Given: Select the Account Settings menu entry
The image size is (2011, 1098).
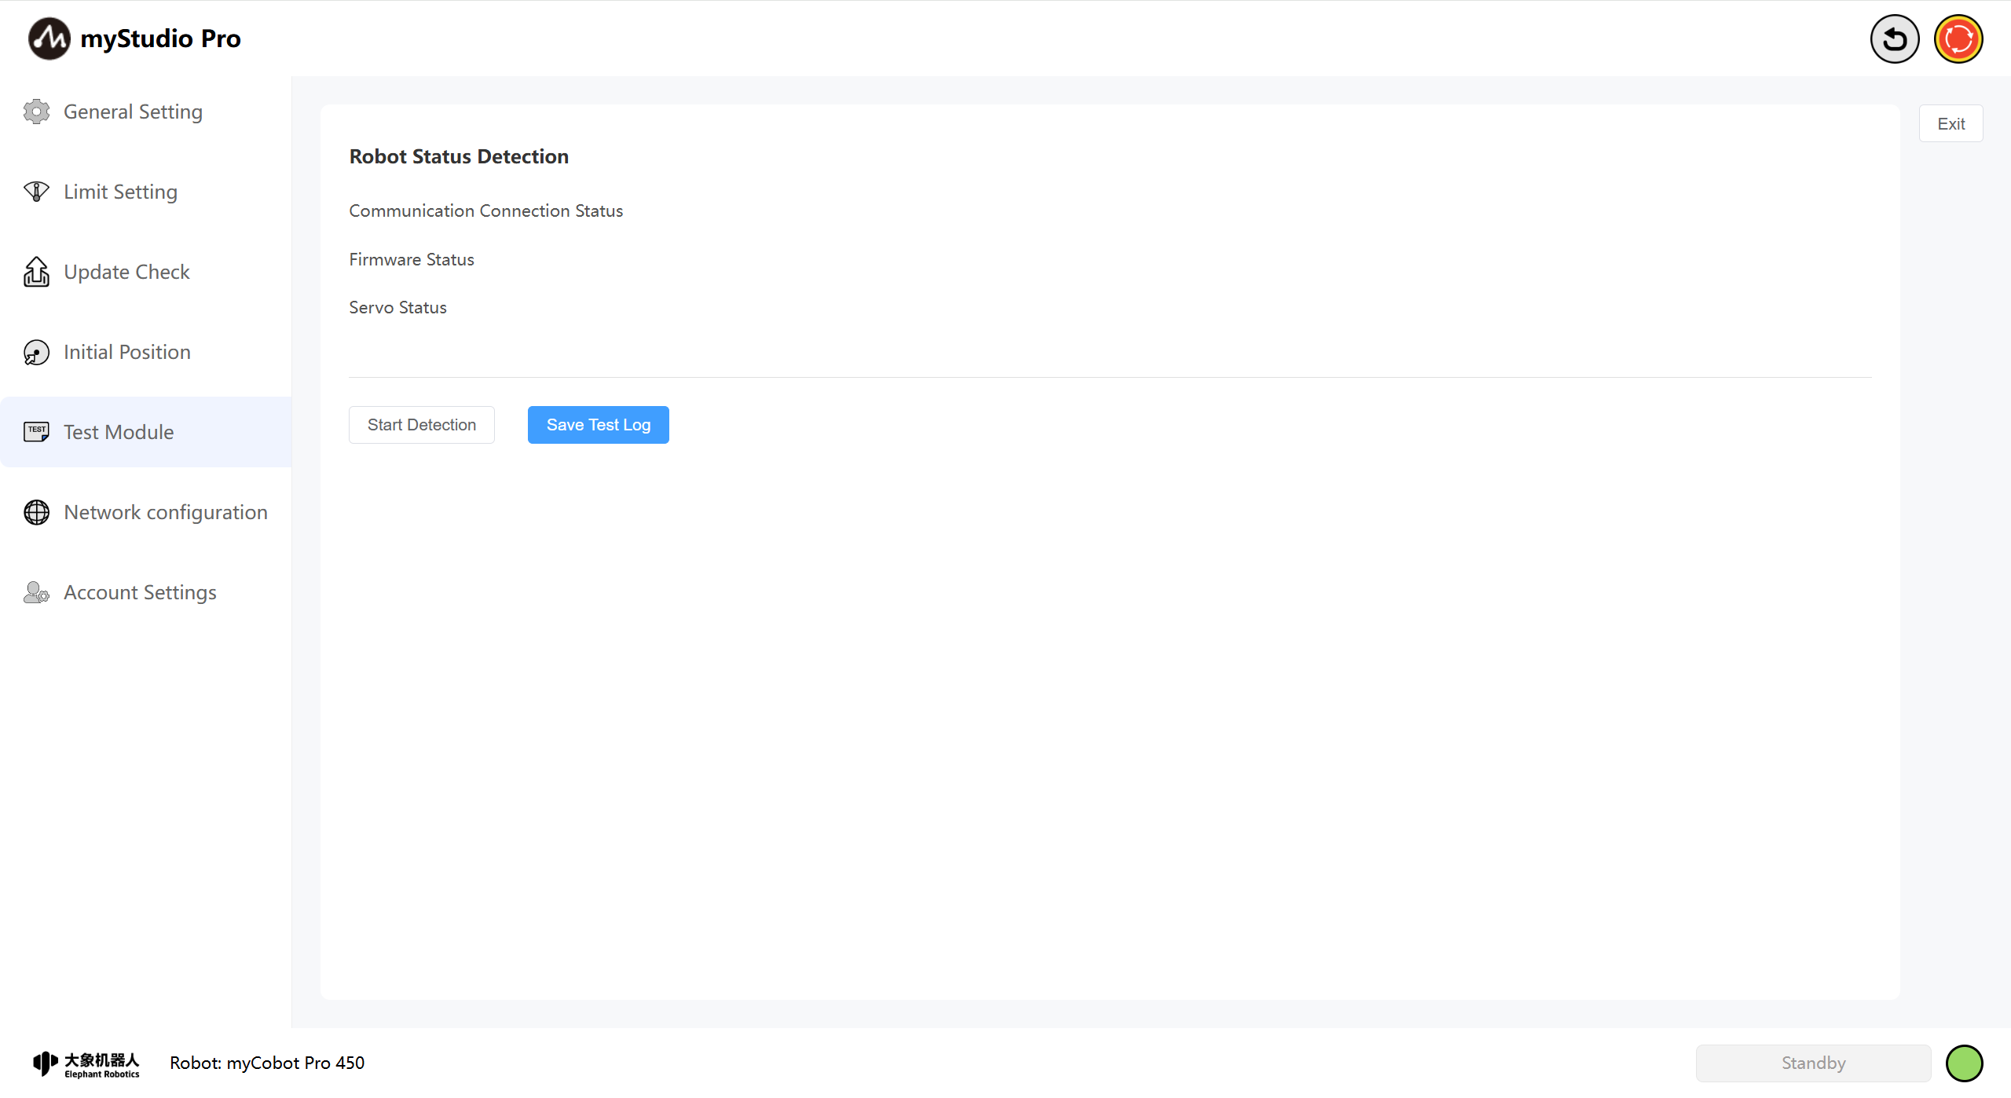Looking at the screenshot, I should tap(140, 592).
